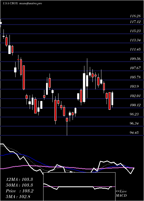Image resolution: width=144 pixels, height=201 pixels.
Task: Click inside the Live MACD inset chart
Action: click(x=79, y=187)
